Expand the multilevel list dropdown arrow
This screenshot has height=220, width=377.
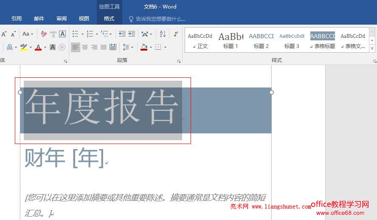click(x=111, y=34)
